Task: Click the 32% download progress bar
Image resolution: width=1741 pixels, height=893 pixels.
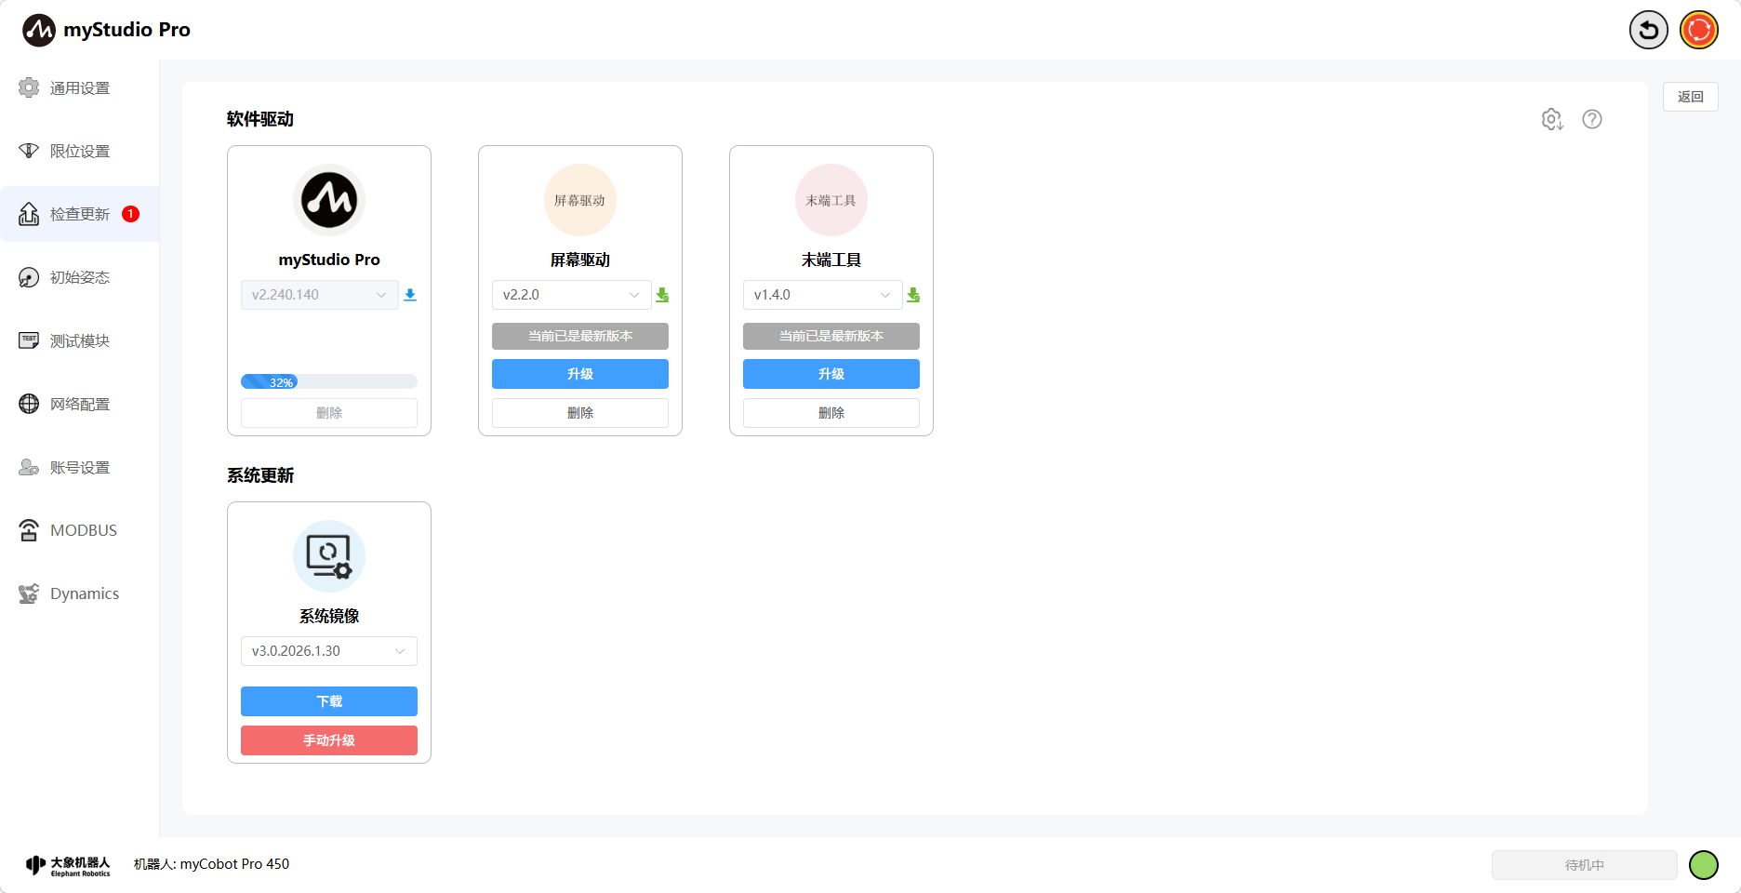Action: pyautogui.click(x=329, y=381)
